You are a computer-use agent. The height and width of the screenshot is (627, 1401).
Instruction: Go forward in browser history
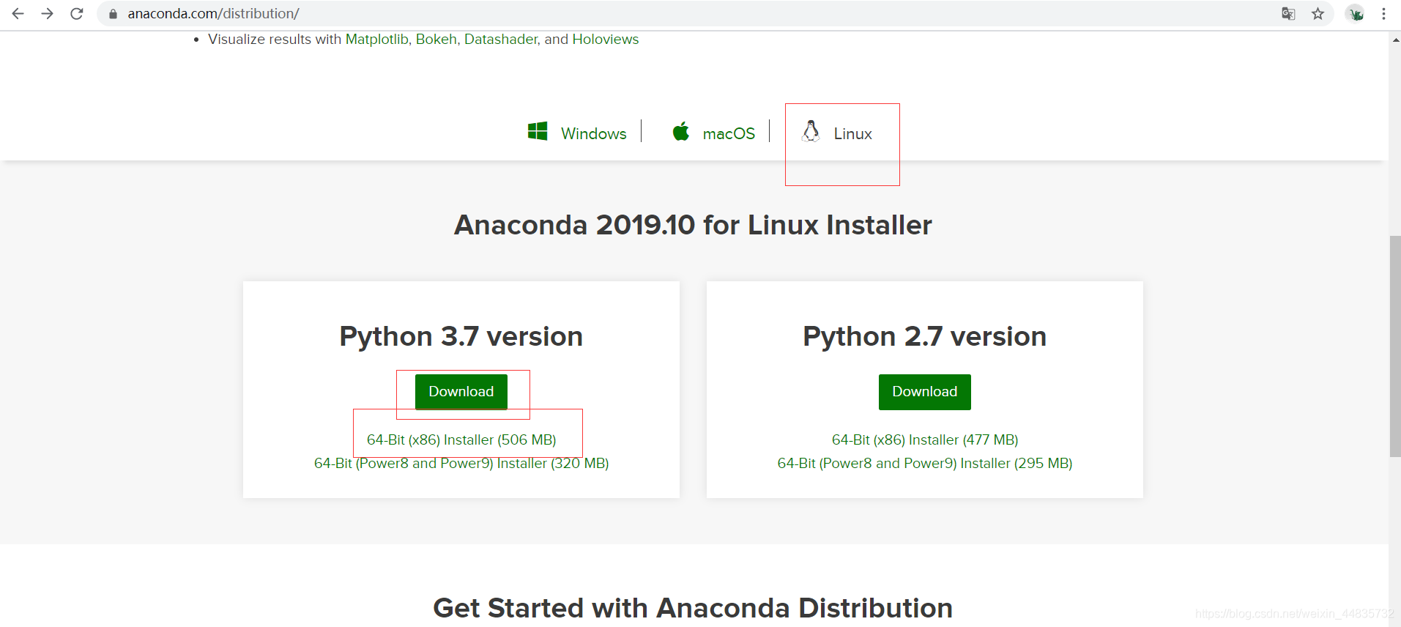(47, 13)
